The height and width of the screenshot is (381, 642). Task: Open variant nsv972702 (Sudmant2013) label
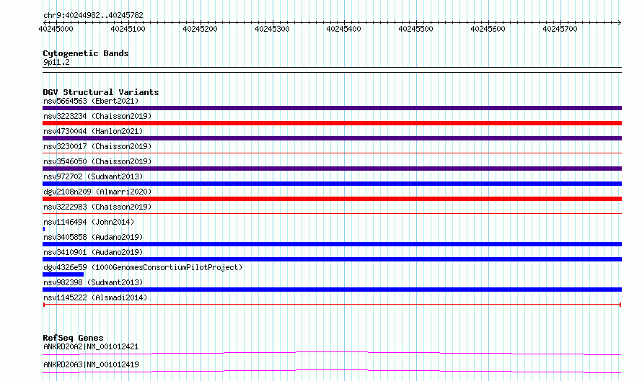coord(93,176)
